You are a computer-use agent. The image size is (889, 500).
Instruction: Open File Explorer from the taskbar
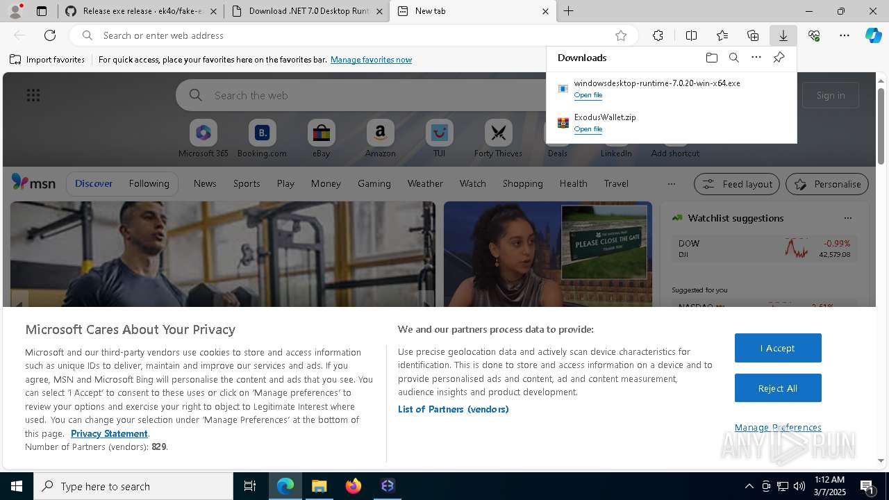coord(319,486)
